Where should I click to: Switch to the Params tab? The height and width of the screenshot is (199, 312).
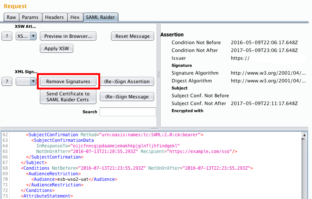click(30, 17)
